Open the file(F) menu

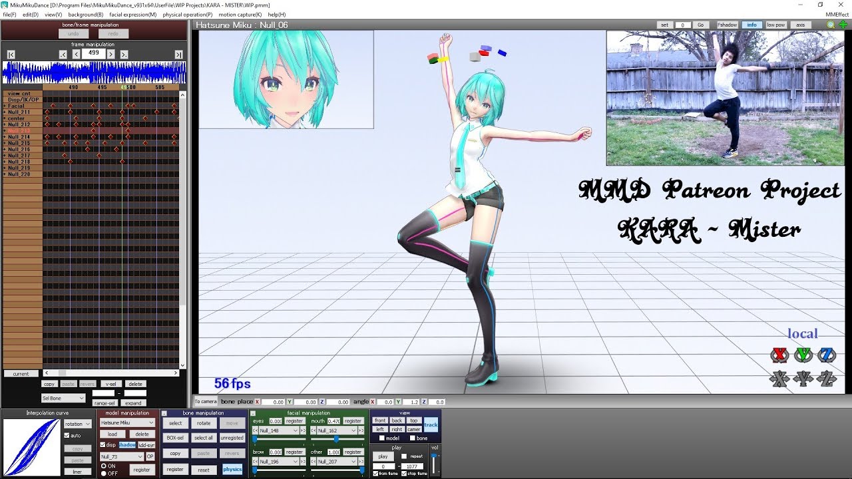[9, 14]
